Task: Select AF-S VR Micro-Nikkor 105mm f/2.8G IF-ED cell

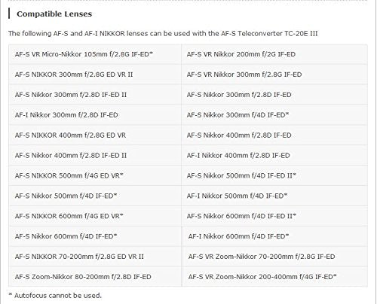Action: [x=95, y=54]
